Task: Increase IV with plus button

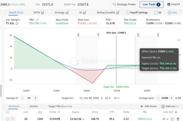Action: pos(35,98)
